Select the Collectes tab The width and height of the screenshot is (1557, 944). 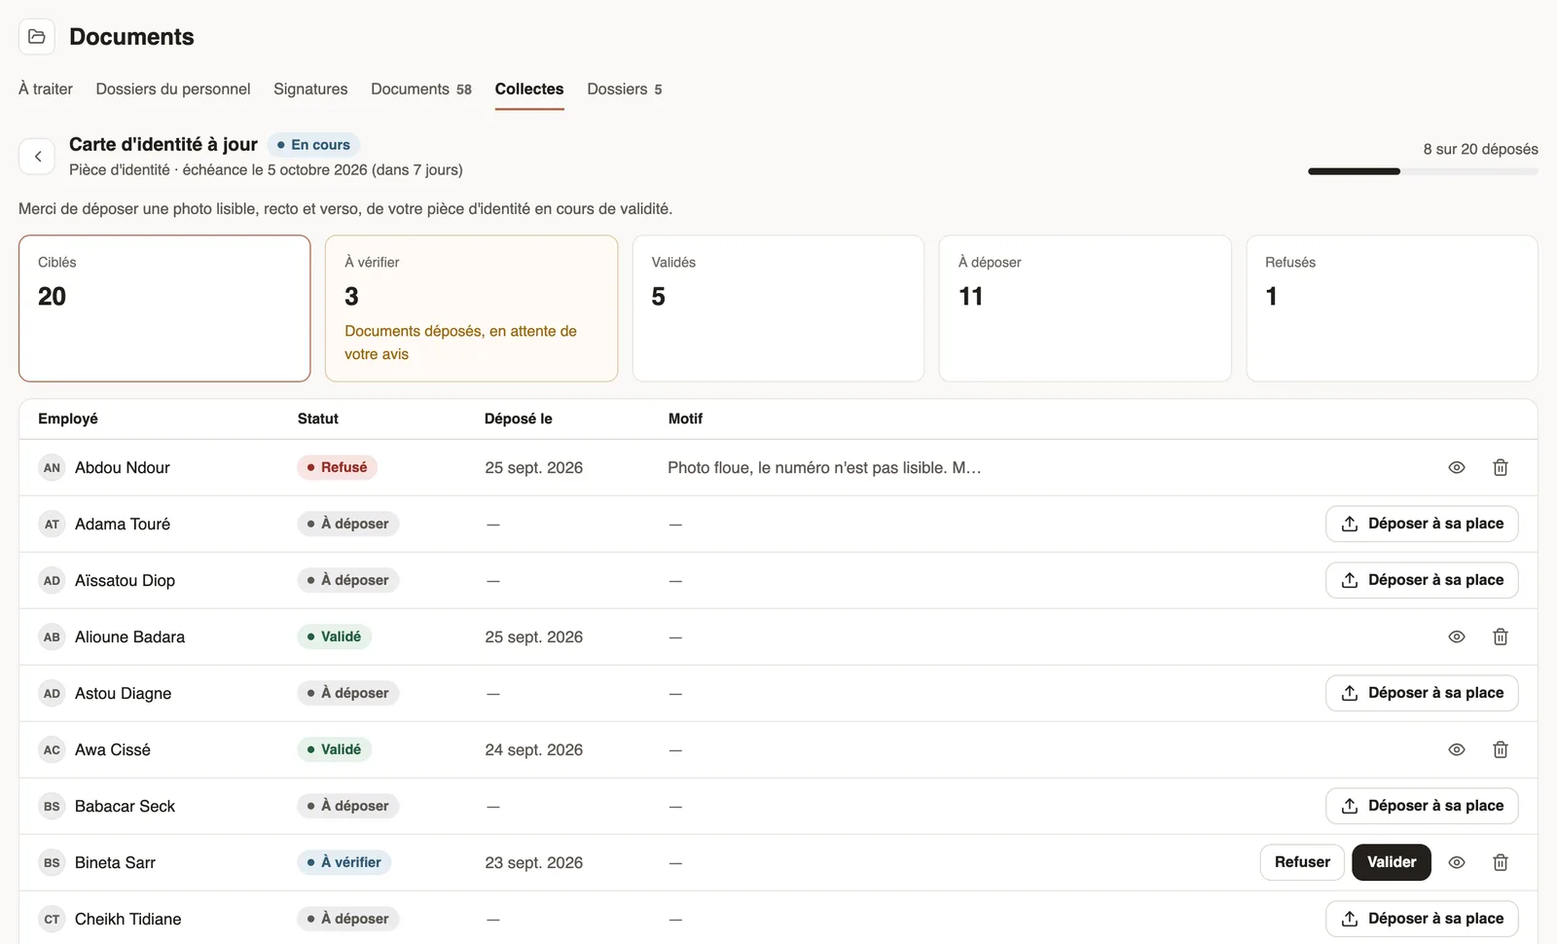click(x=529, y=89)
